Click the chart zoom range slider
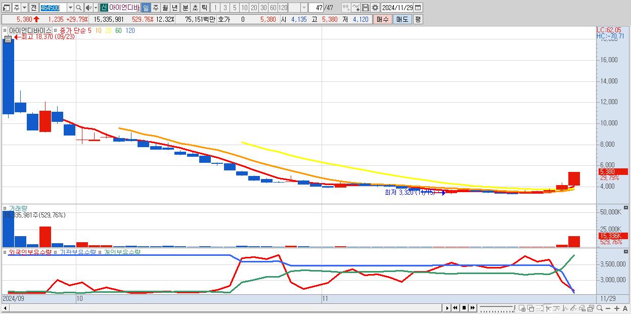631x314 pixels. [497, 308]
